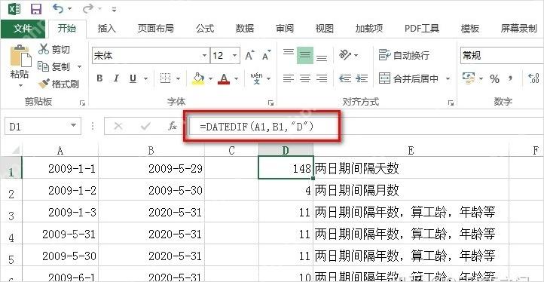Toggle align text right

tap(322, 78)
